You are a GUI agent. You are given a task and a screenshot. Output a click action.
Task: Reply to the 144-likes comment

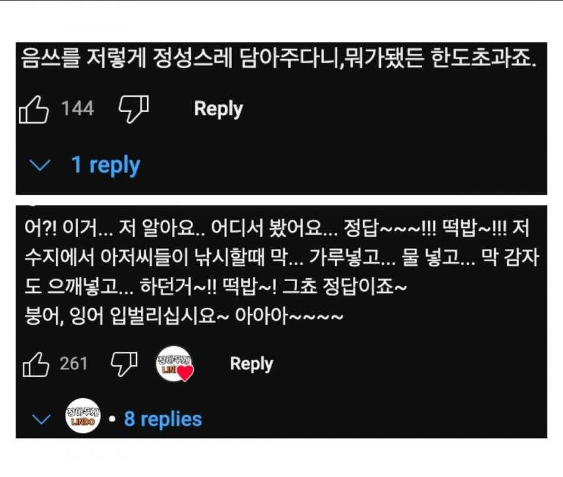218,109
